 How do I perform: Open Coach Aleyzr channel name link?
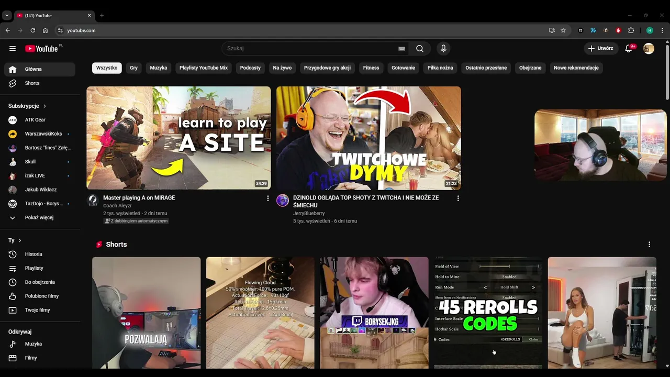coord(117,206)
